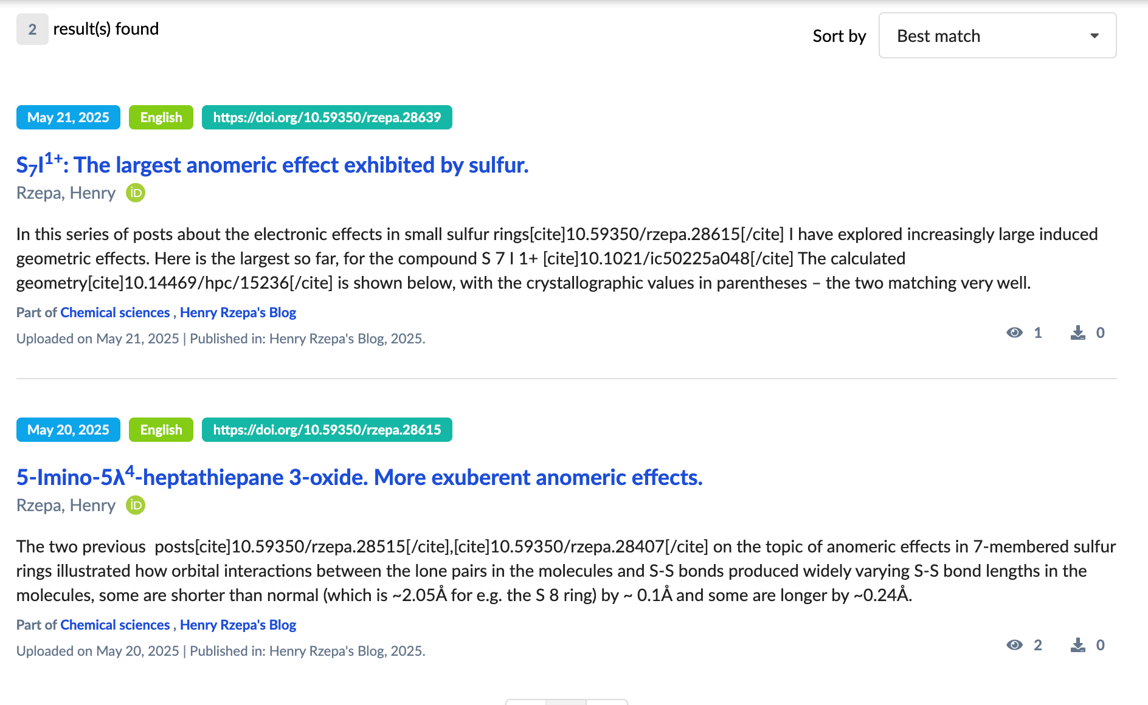Click the English badge on first result
This screenshot has height=705, width=1148.
(161, 117)
